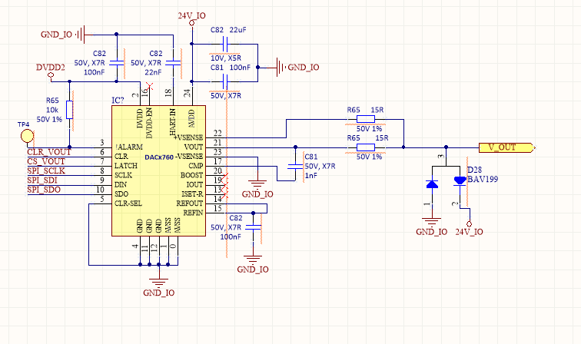Screen dimensions: 581x344
Task: Click the REFIN 100nF capacitor symbol
Action: click(x=253, y=227)
